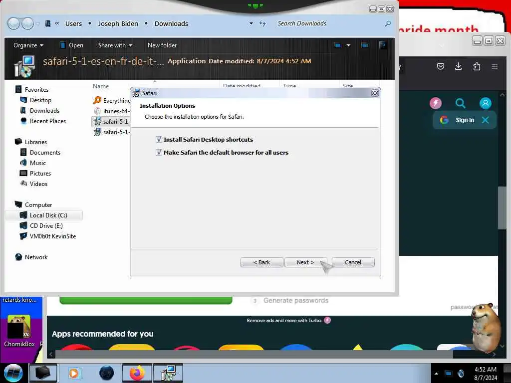
Task: Open Local Disk (C:)
Action: point(44,215)
